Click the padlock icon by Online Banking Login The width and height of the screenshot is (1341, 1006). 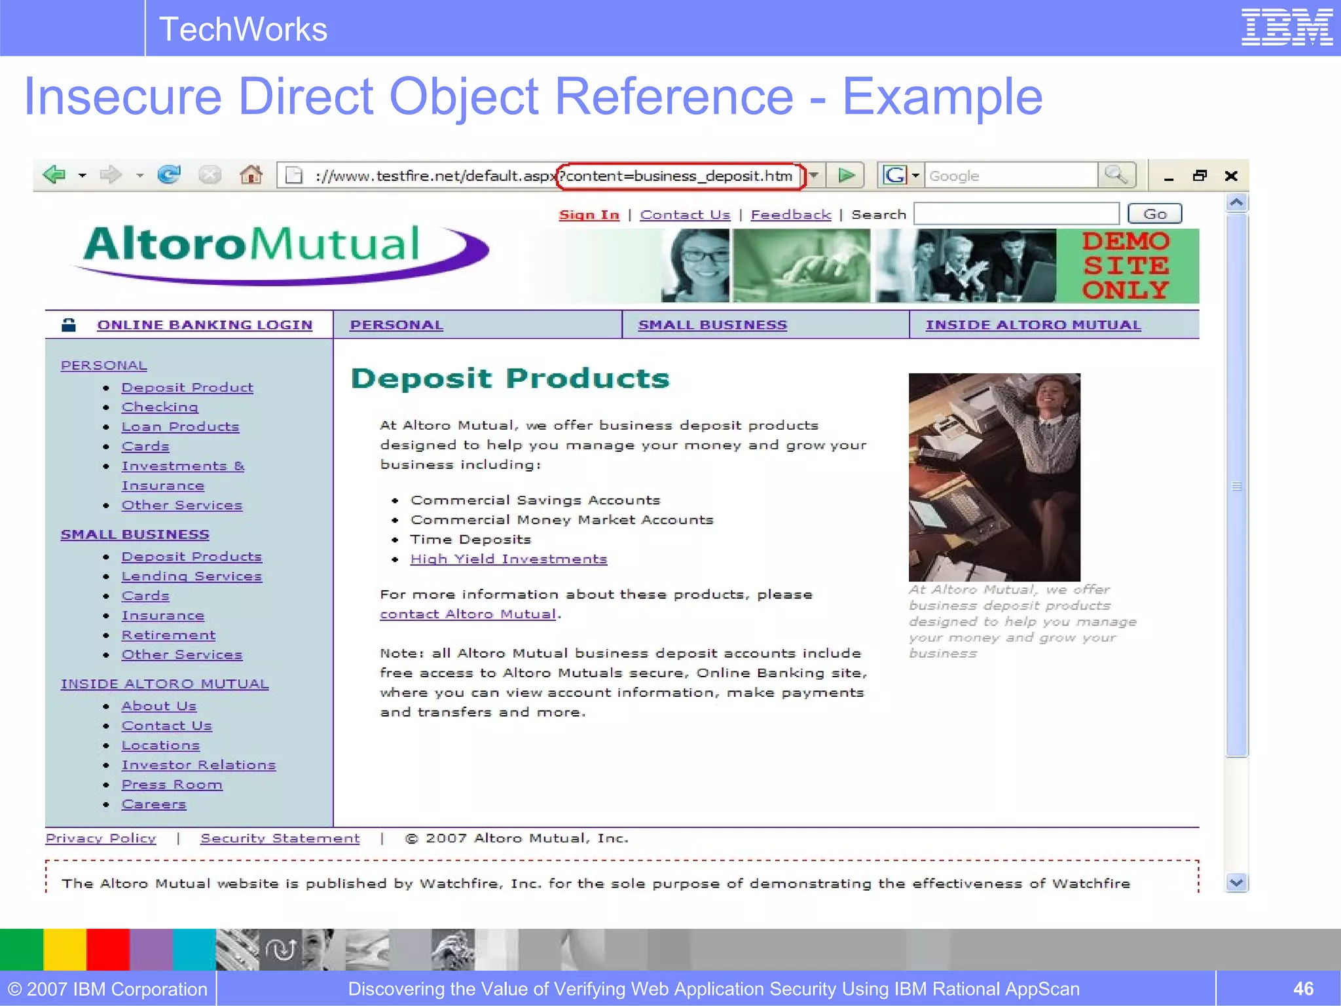(x=69, y=325)
